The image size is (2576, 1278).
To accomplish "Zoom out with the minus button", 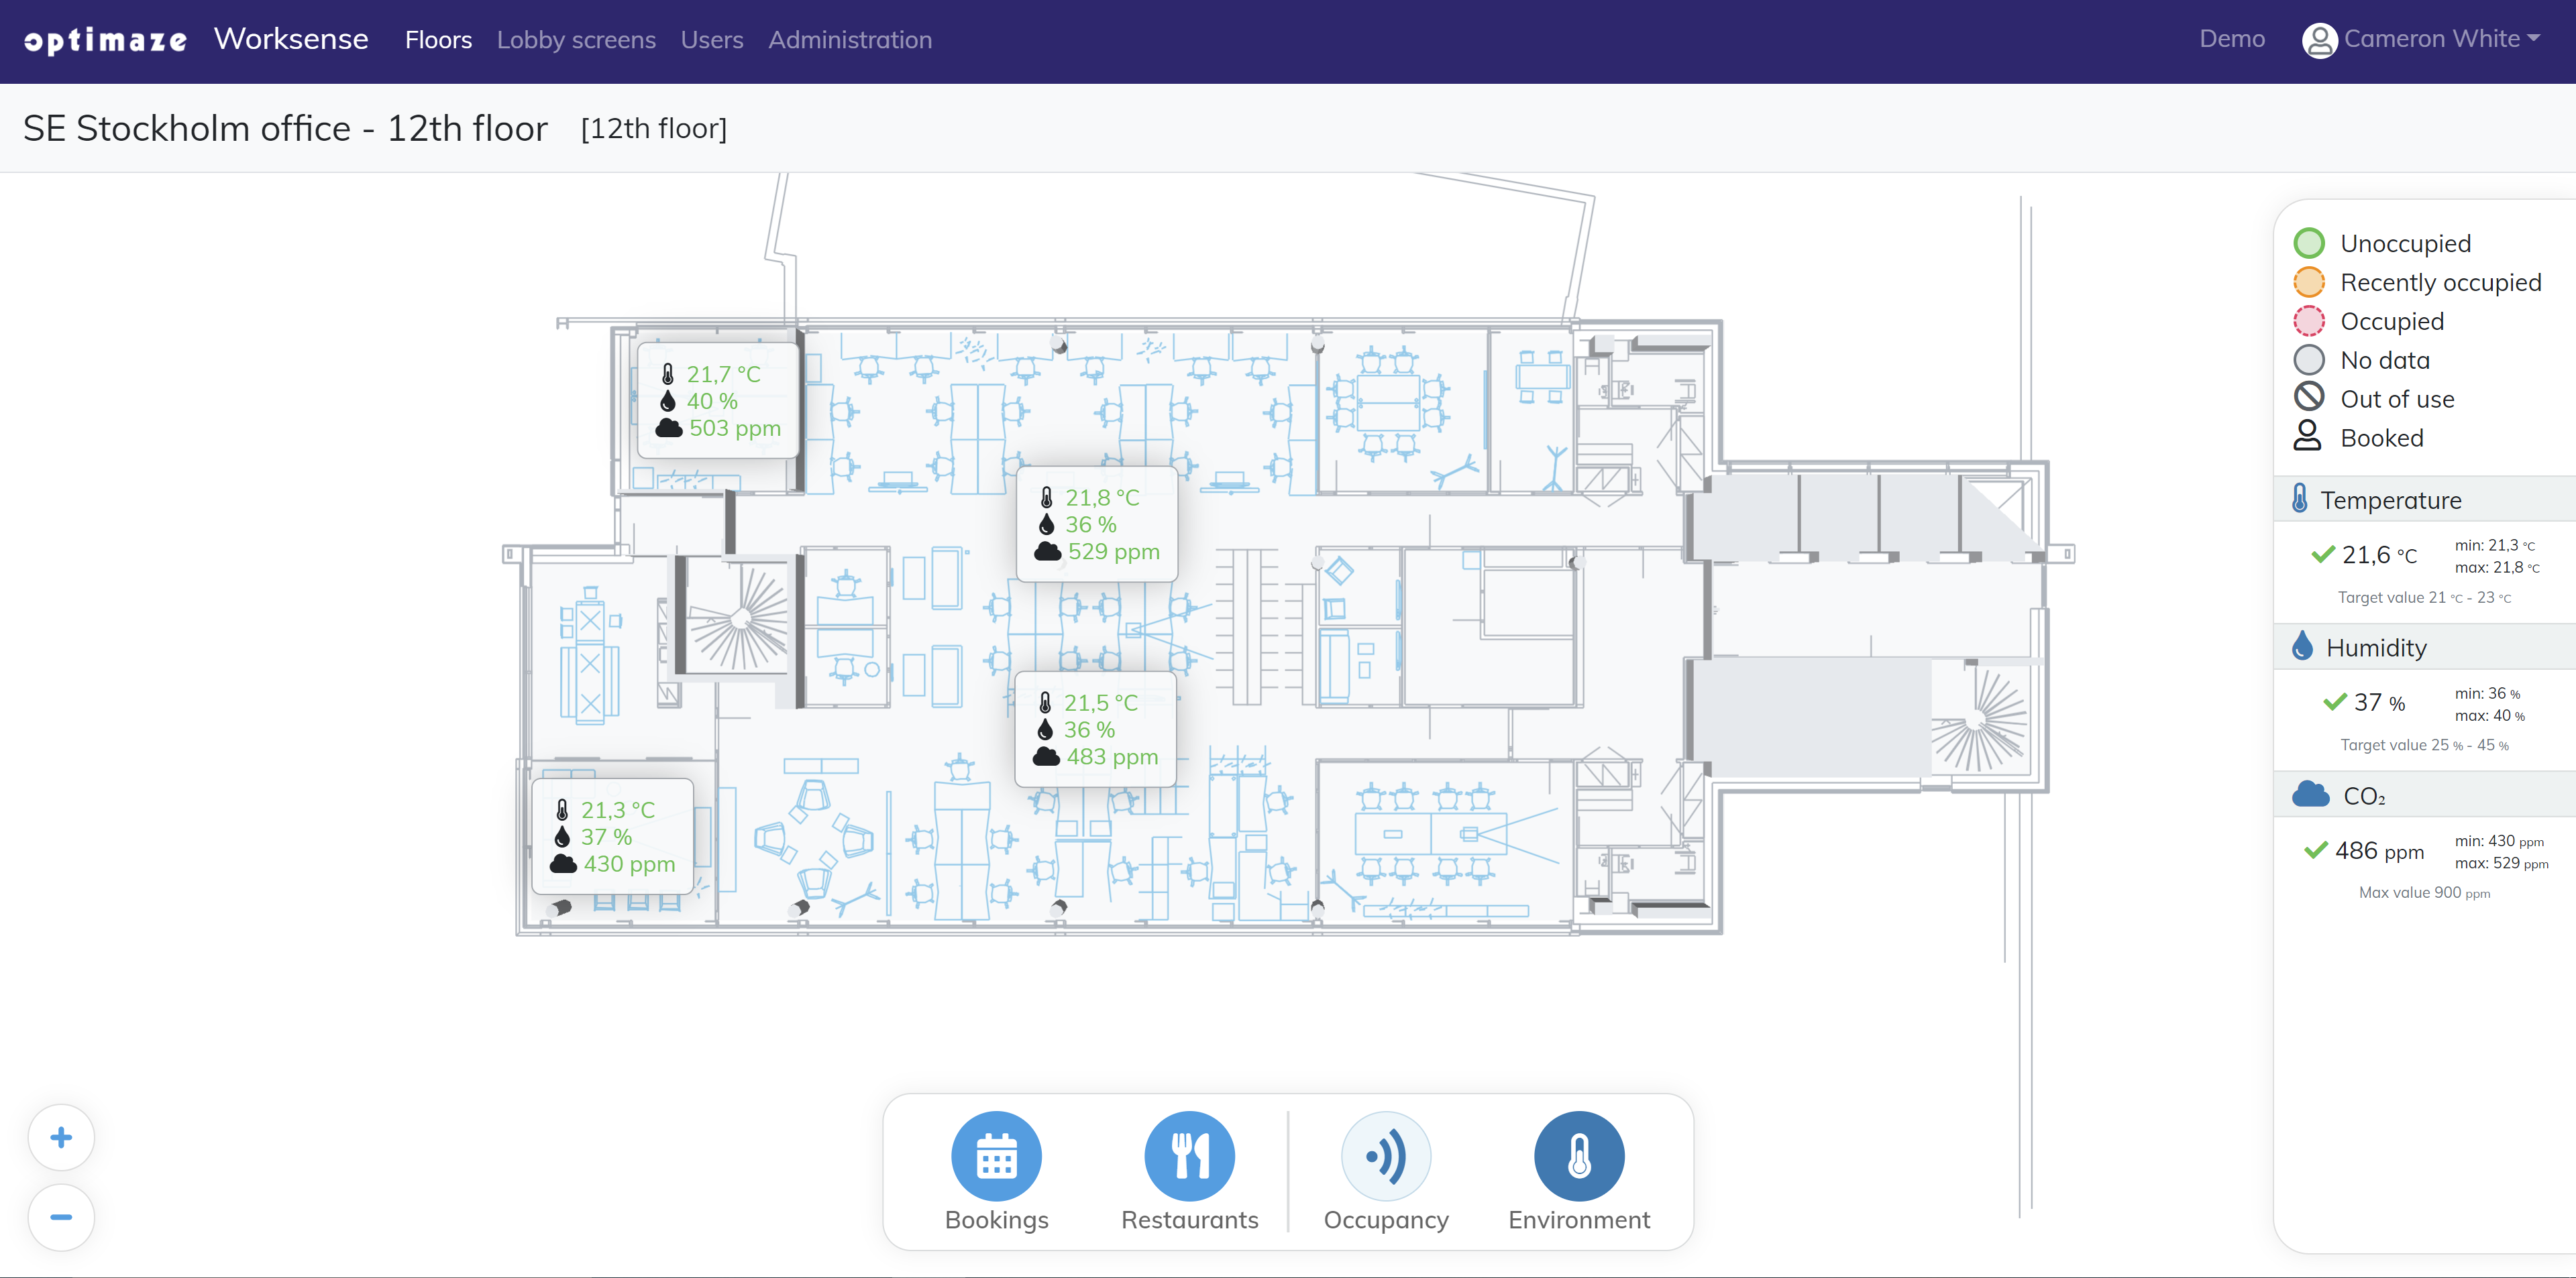I will click(x=61, y=1217).
